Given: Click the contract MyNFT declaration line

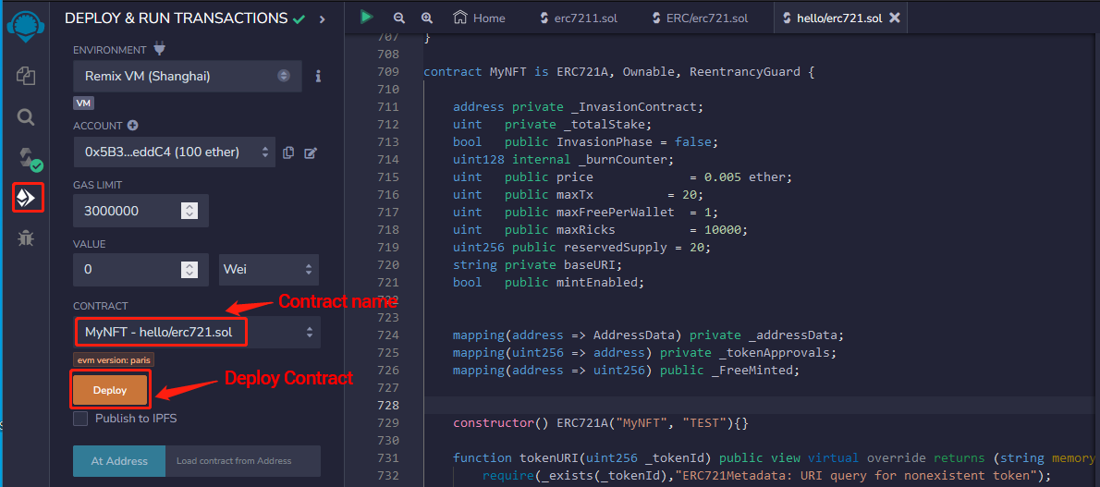Looking at the screenshot, I should click(618, 71).
